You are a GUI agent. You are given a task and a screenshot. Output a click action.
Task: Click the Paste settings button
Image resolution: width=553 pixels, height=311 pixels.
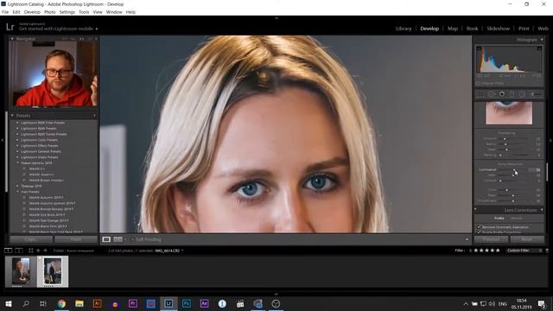(76, 239)
